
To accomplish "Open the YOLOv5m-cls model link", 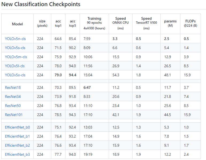I will click(16, 57).
